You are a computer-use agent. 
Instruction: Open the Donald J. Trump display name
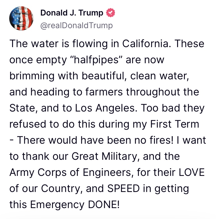pyautogui.click(x=72, y=13)
